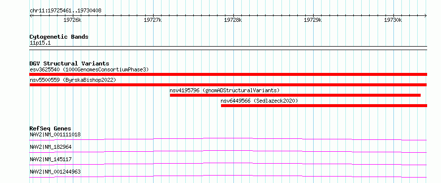Click the black cytogenetic band line 11p15.1

228,48
